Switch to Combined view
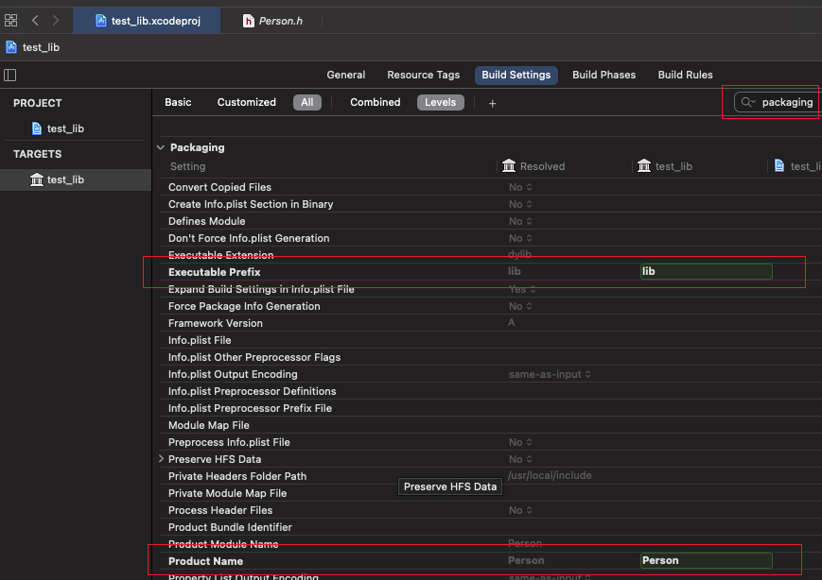This screenshot has width=822, height=580. click(x=375, y=102)
